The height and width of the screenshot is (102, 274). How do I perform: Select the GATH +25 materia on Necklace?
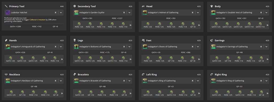[11, 93]
